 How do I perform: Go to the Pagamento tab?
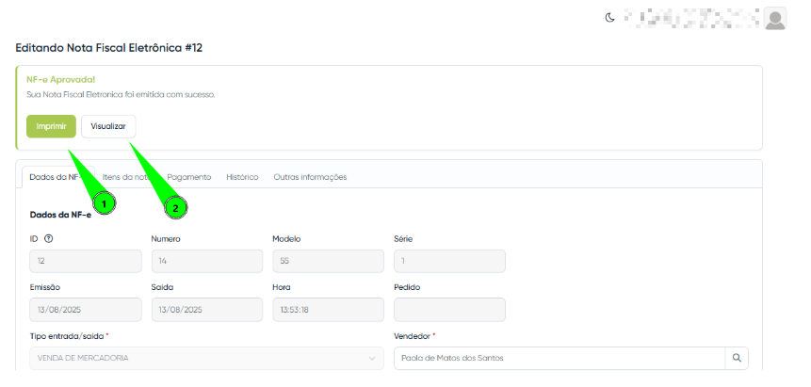[x=189, y=177]
